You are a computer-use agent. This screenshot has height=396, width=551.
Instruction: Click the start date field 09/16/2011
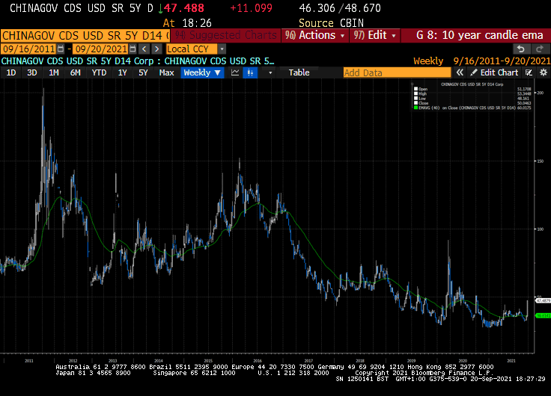(29, 49)
